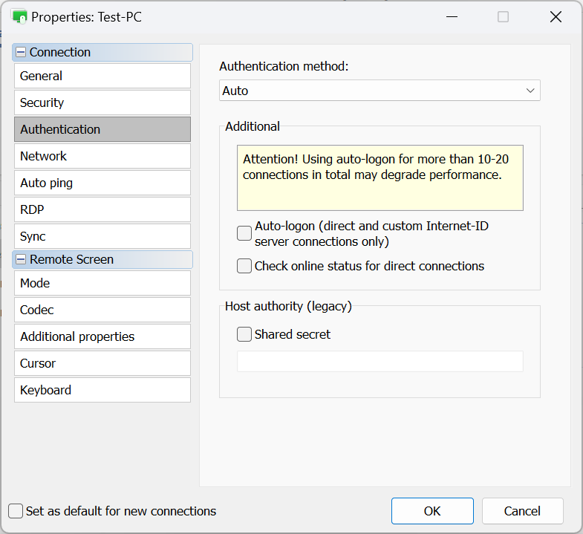Confirm changes with the OK button

432,511
